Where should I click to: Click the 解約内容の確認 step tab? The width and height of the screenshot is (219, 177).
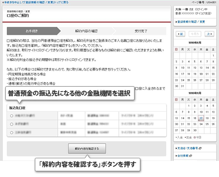(86, 31)
